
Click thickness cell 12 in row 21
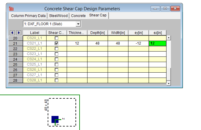pyautogui.click(x=77, y=43)
